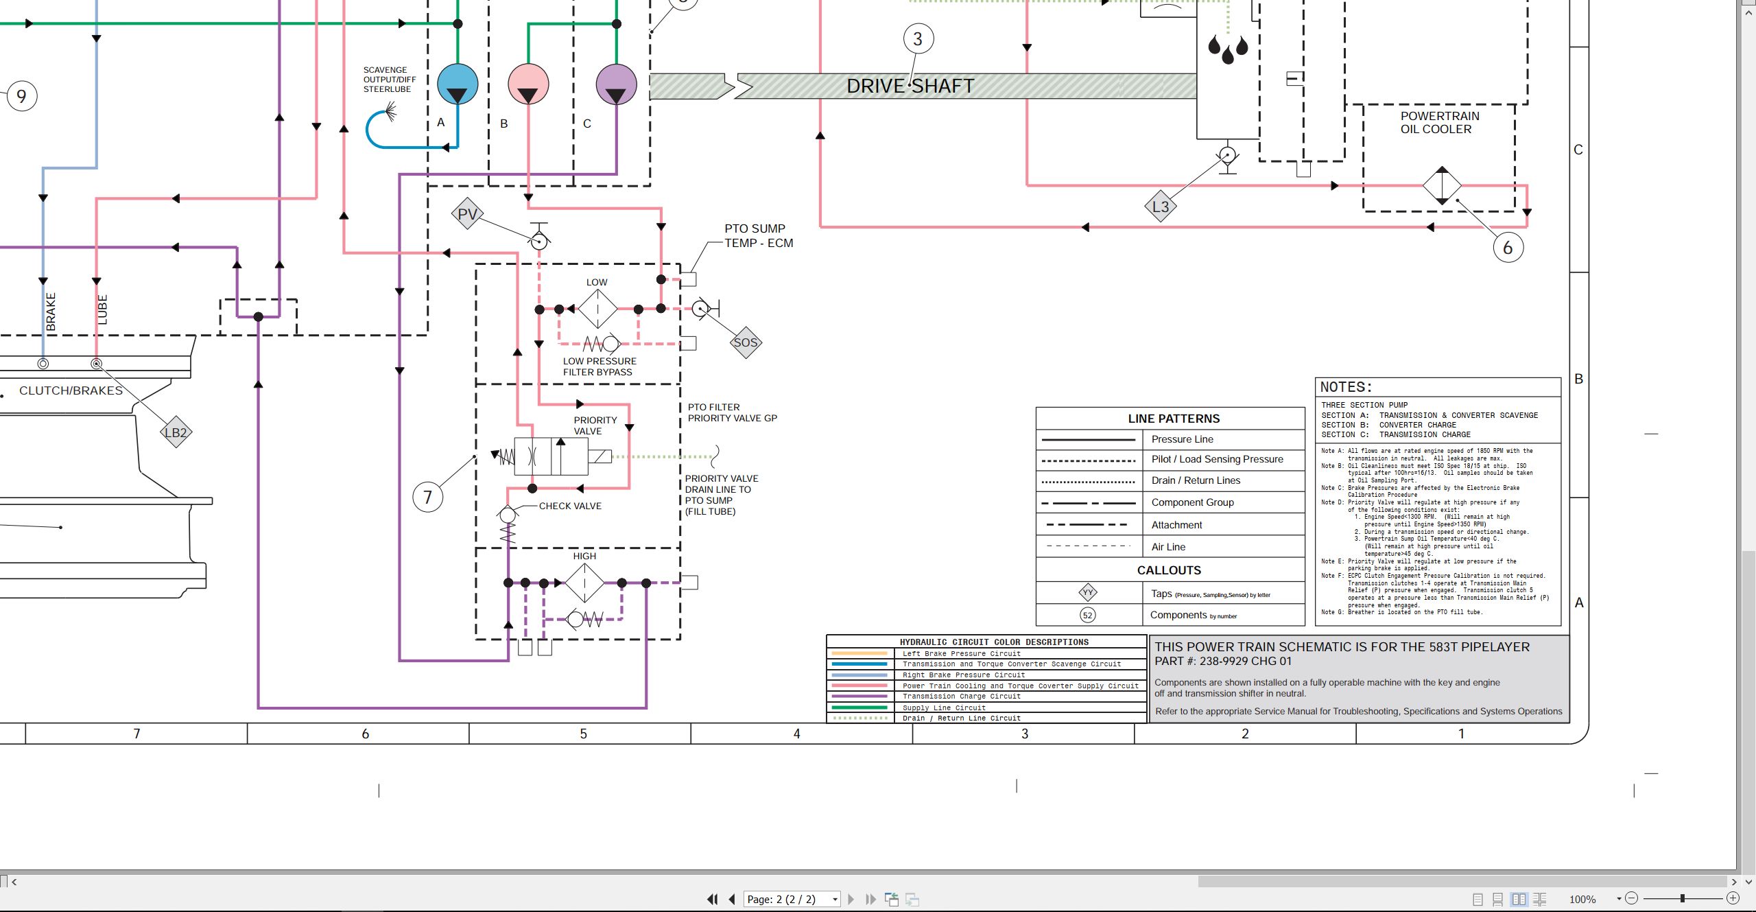The width and height of the screenshot is (1756, 912).
Task: Click the LOW filter diamond symbol
Action: click(x=597, y=309)
